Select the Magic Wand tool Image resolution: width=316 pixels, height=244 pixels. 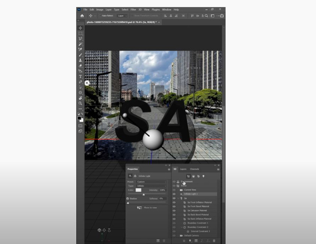[80, 44]
